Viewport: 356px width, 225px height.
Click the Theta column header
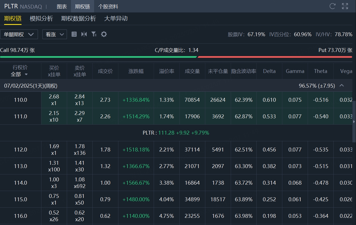321,71
